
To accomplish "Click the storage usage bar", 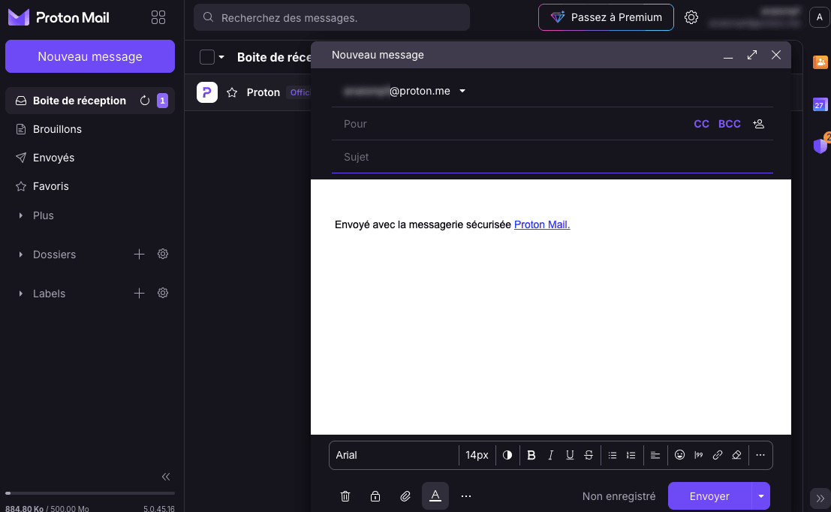I will click(x=90, y=493).
